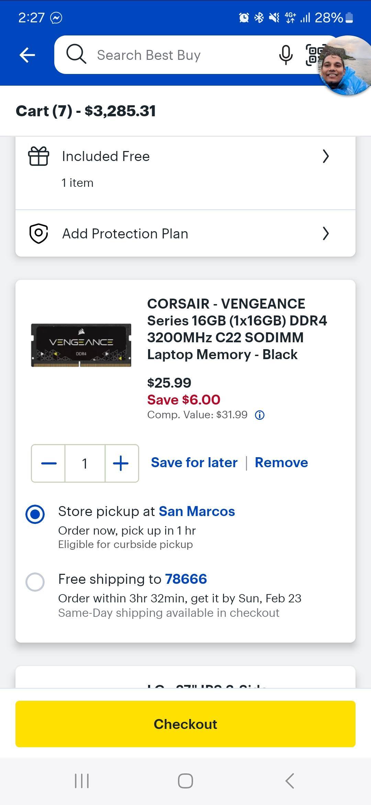Screen dimensions: 371x805
Task: Start voice search with microphone icon
Action: tap(285, 55)
